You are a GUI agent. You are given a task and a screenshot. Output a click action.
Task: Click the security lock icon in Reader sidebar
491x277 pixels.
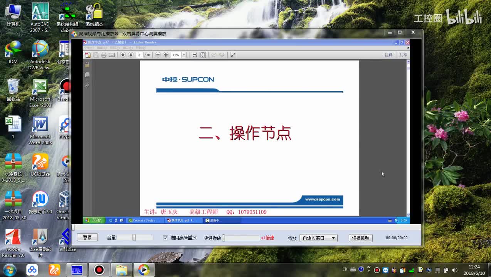coord(87,65)
